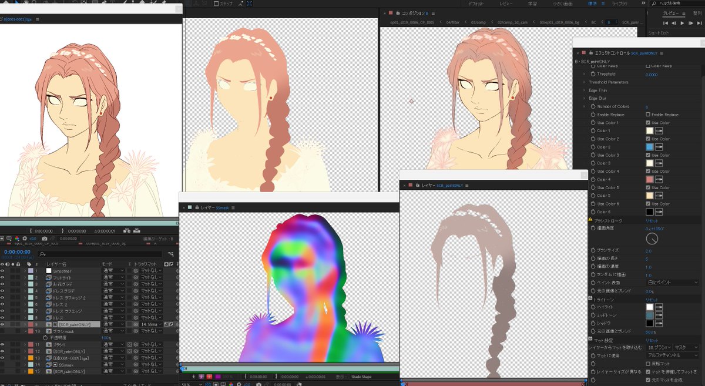Image resolution: width=705 pixels, height=386 pixels.
Task: Expand the Edge Thin group
Action: 585,90
